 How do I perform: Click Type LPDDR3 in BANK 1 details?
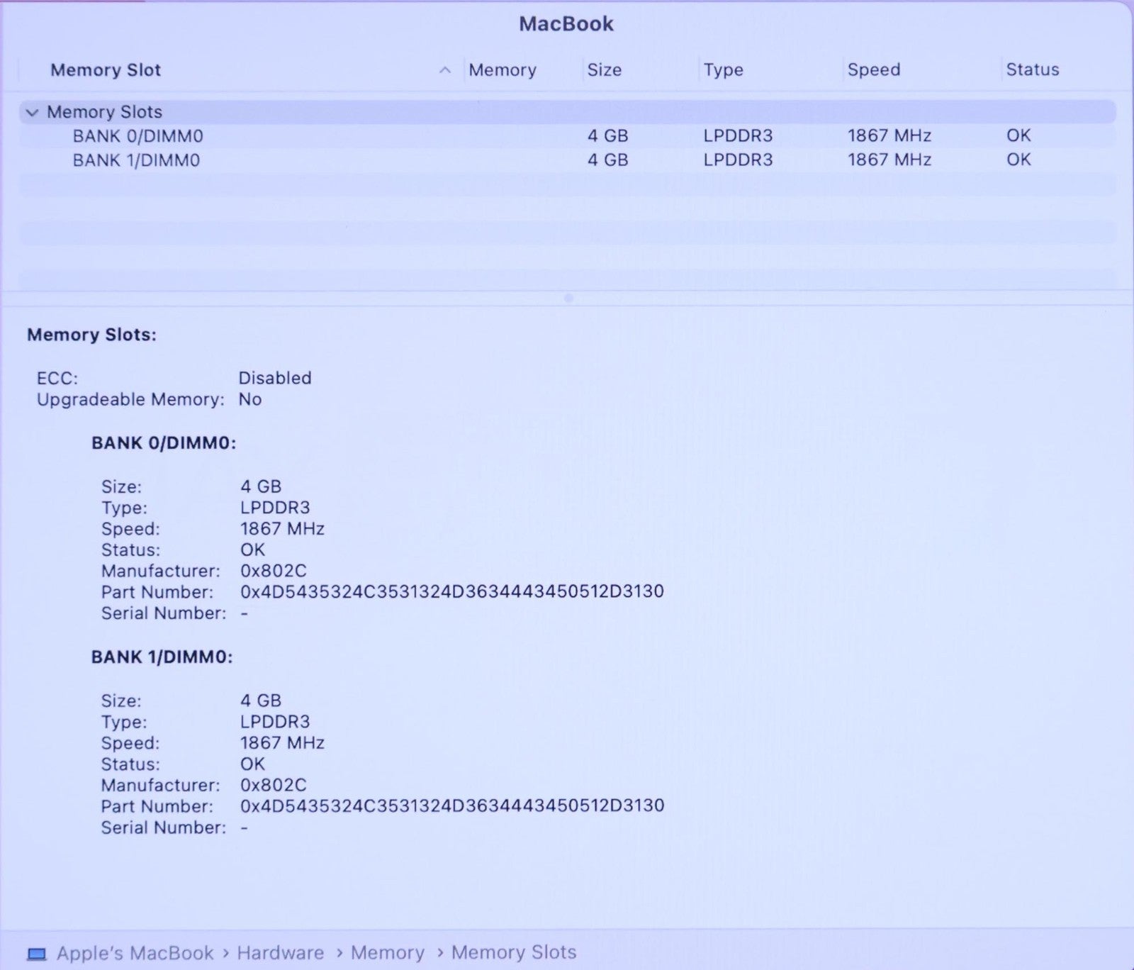[275, 722]
